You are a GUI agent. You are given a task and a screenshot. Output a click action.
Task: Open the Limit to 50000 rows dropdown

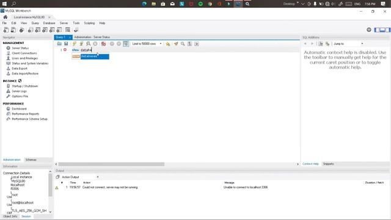pos(147,43)
